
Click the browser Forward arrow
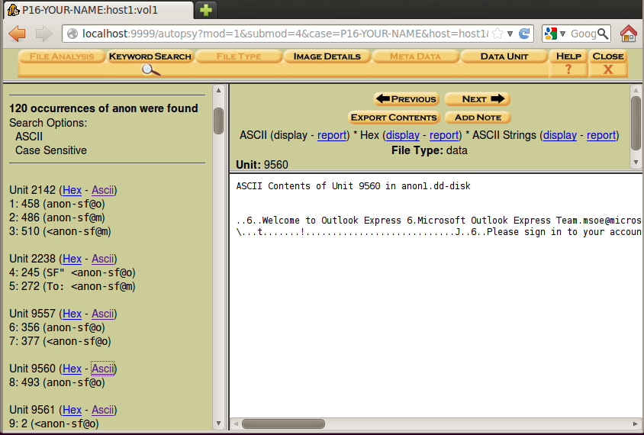tap(43, 34)
